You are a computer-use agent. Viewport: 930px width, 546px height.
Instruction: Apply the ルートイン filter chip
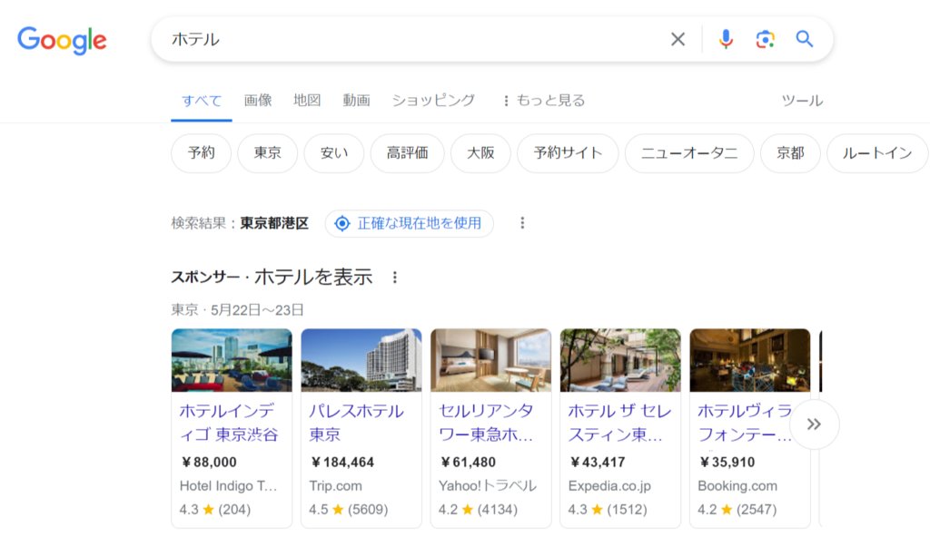(877, 152)
